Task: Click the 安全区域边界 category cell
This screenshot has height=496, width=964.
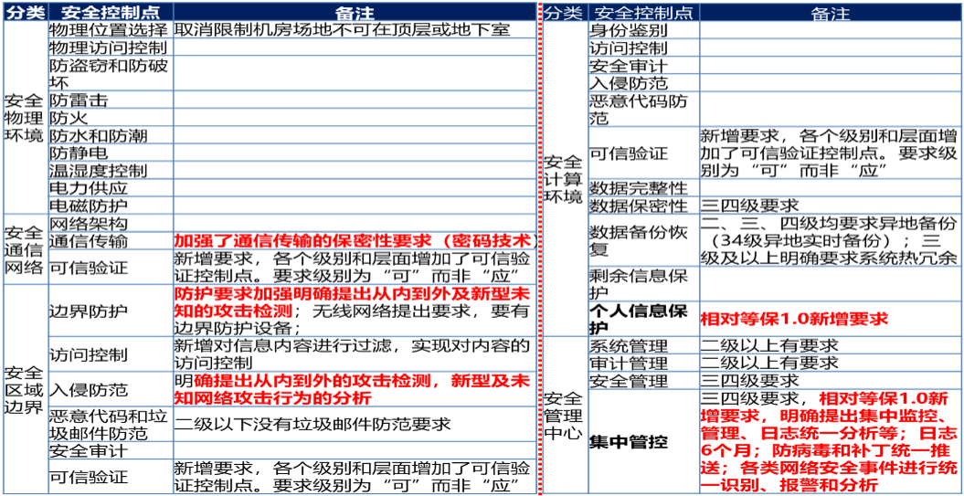Action: tap(26, 389)
